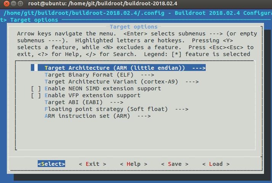Close the terminal window
The height and width of the screenshot is (183, 272).
point(6,3)
